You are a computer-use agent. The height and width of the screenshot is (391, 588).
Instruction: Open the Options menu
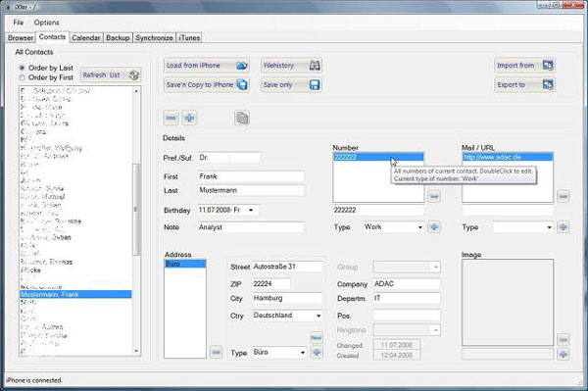(46, 23)
